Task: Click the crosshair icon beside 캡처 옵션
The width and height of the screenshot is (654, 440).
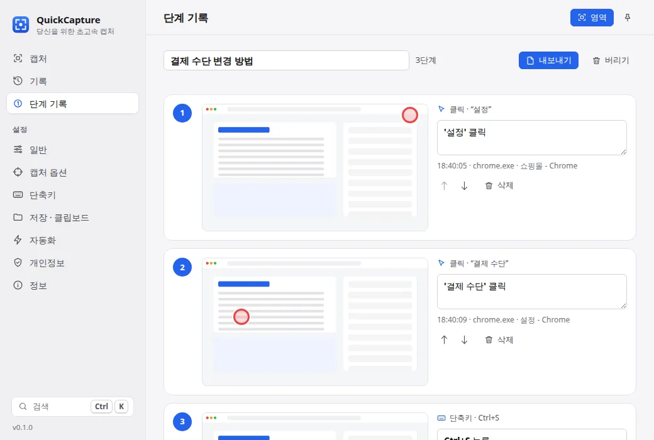Action: (18, 172)
